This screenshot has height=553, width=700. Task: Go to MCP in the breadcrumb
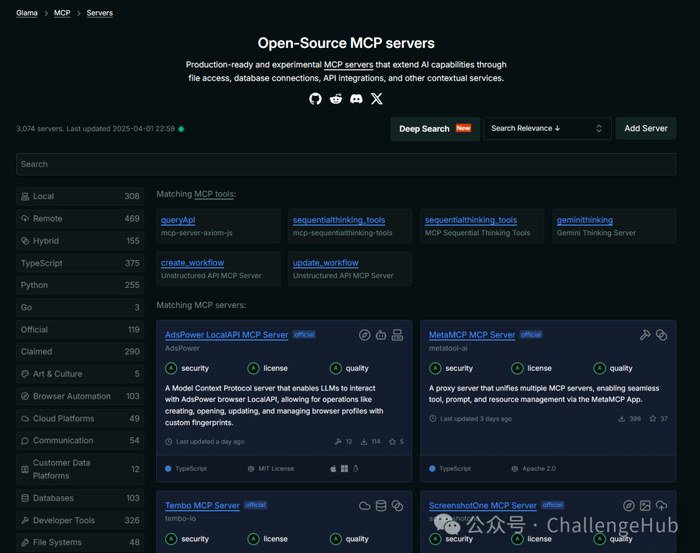(x=62, y=13)
